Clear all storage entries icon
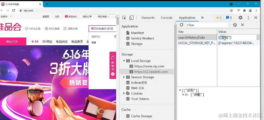Viewport: 264px width, 120px height. coord(235,25)
